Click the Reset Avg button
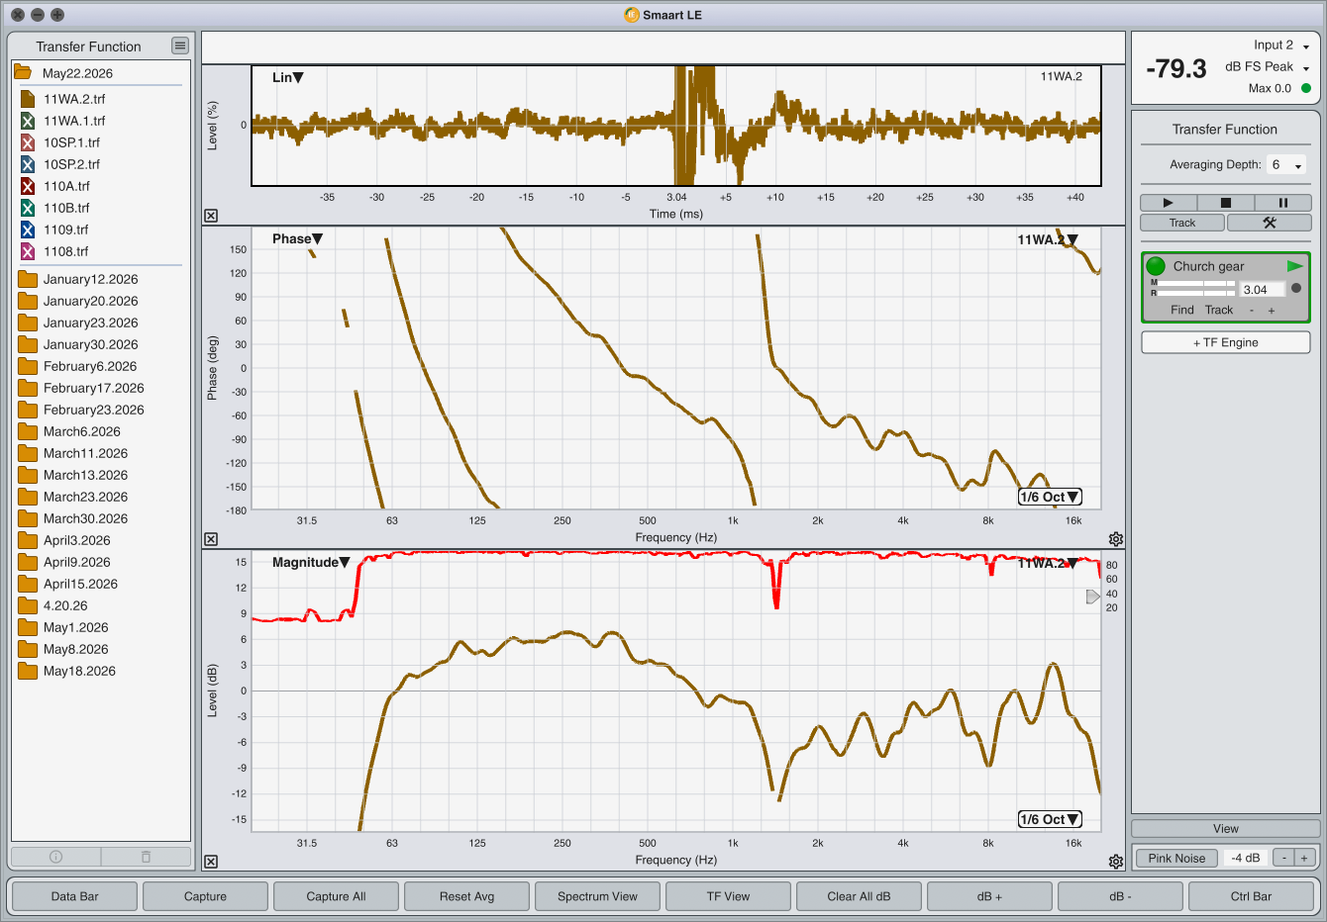The width and height of the screenshot is (1327, 922). point(466,896)
